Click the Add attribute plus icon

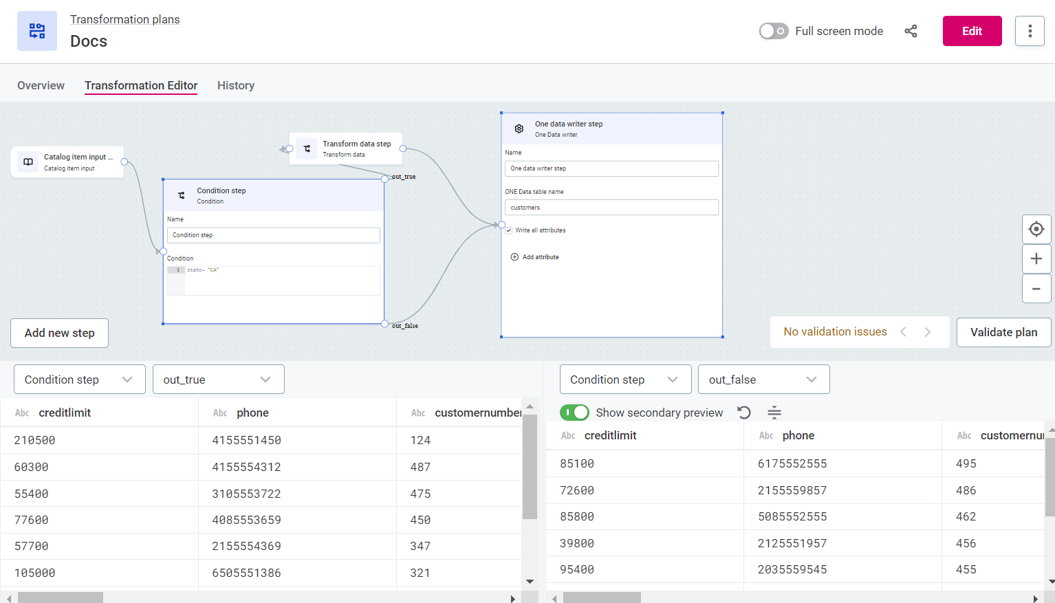pos(514,257)
